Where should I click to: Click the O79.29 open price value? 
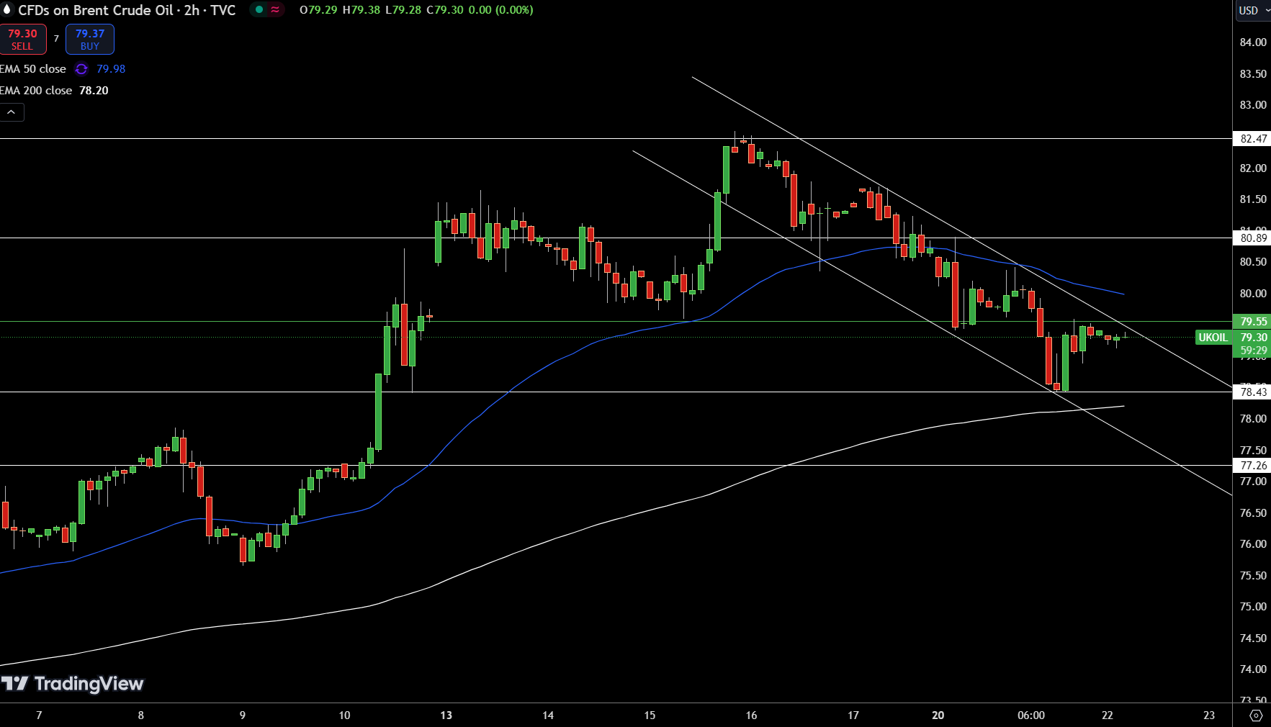pyautogui.click(x=318, y=10)
